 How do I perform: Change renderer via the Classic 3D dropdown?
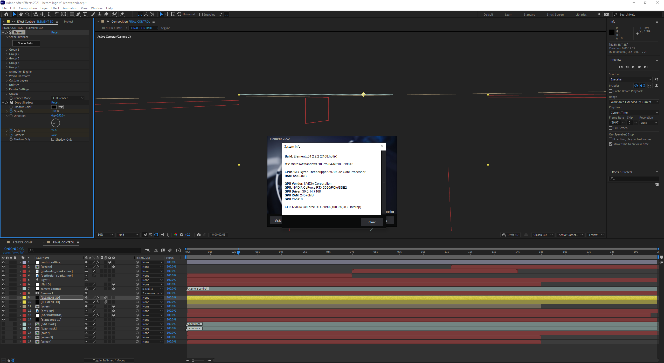[542, 235]
